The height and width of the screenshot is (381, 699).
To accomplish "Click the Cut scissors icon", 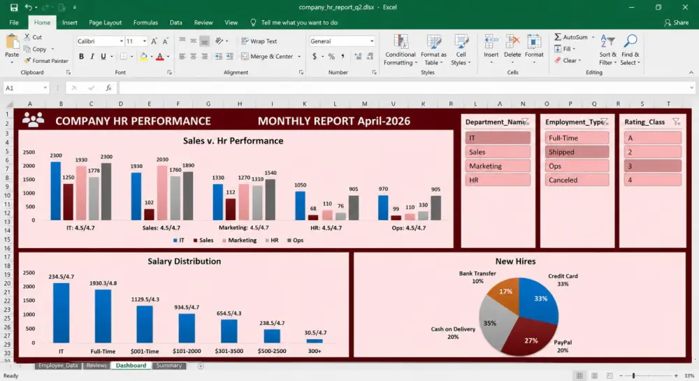I will click(x=27, y=37).
